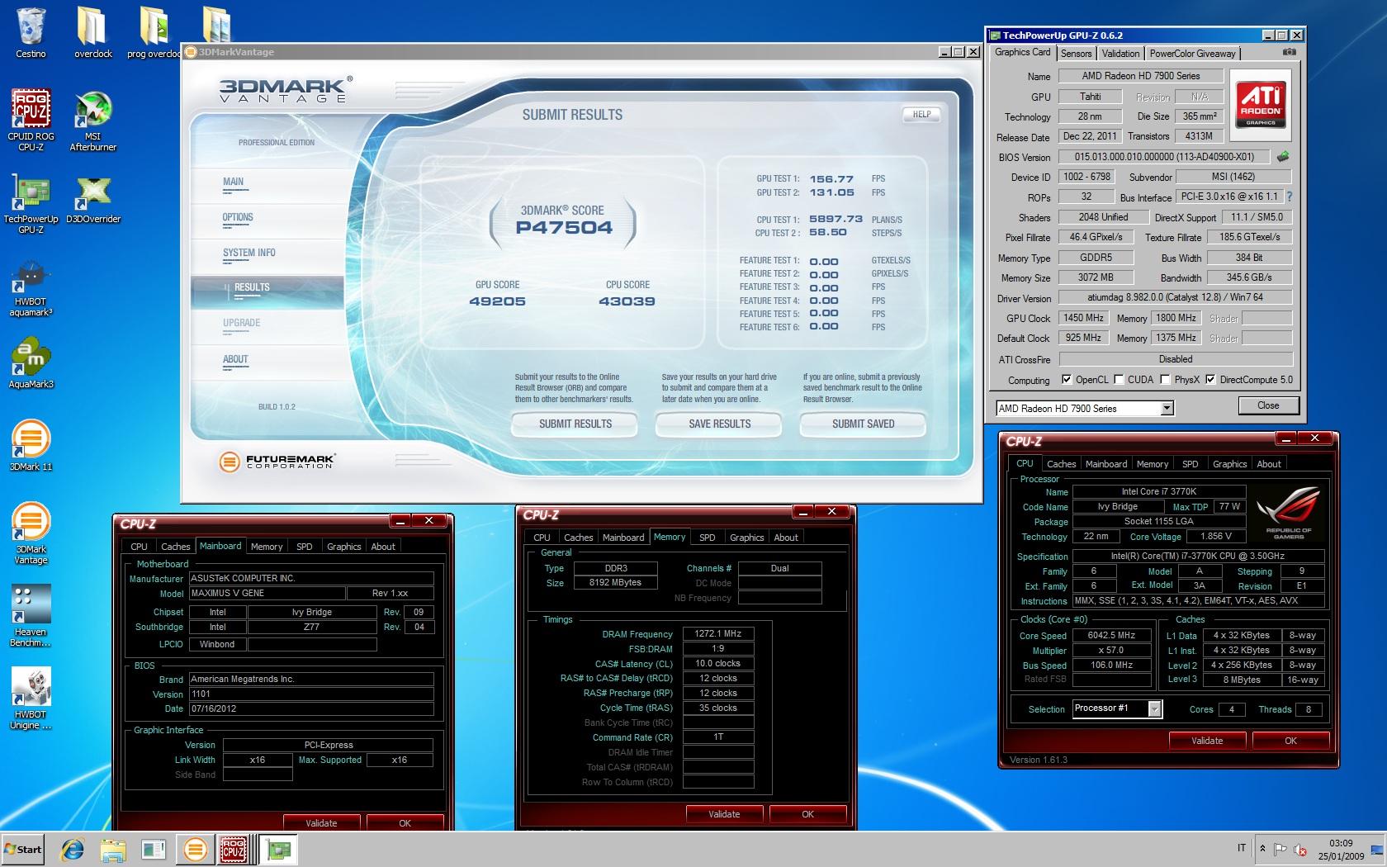Click the IT language indicator
The height and width of the screenshot is (867, 1387).
click(1242, 848)
